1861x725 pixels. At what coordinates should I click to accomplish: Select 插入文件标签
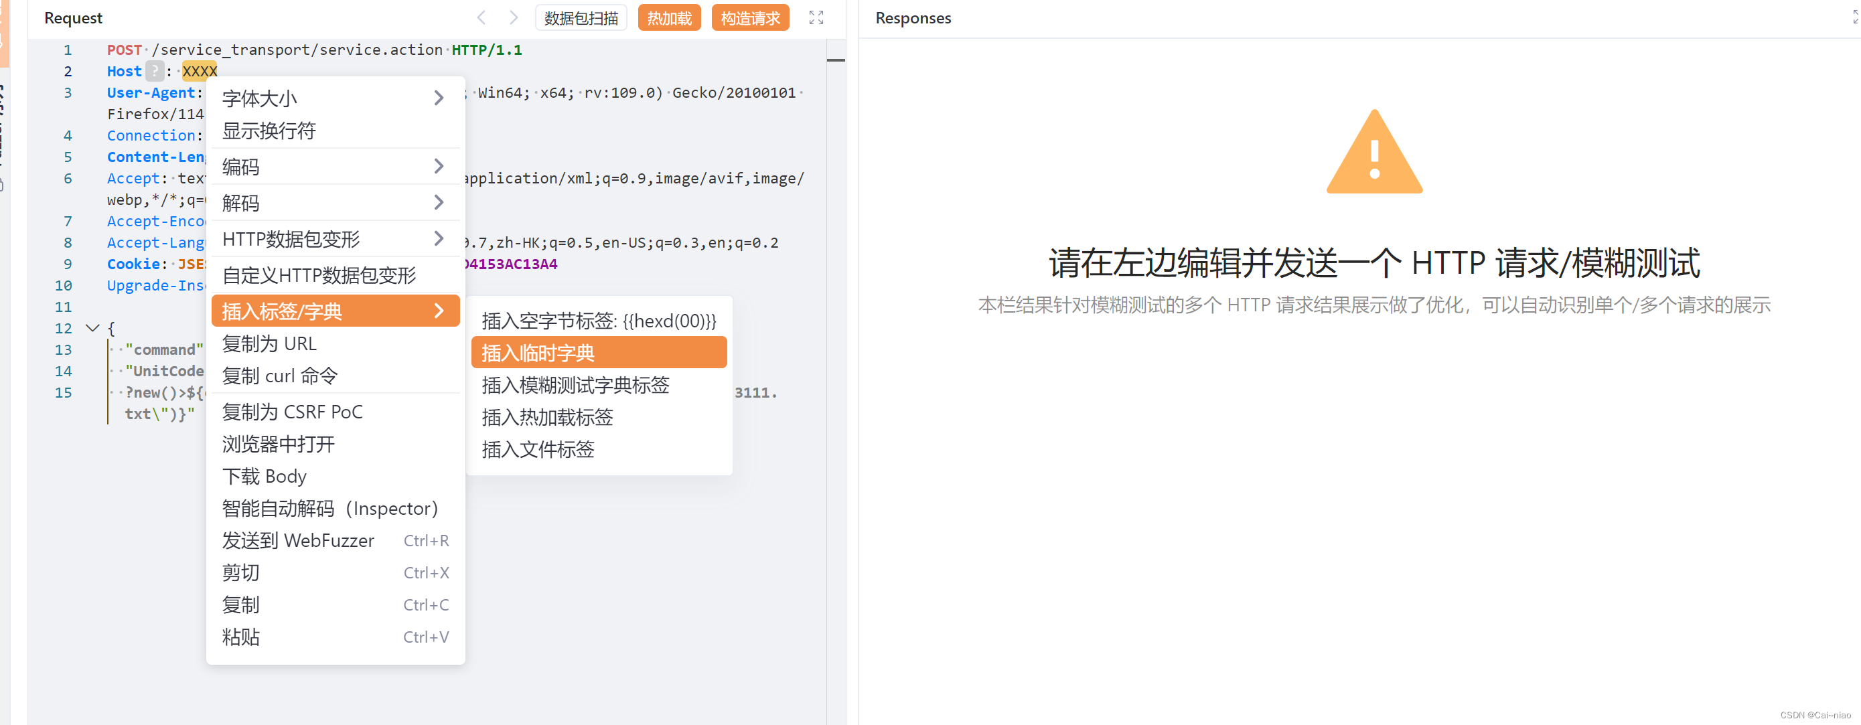pyautogui.click(x=599, y=449)
